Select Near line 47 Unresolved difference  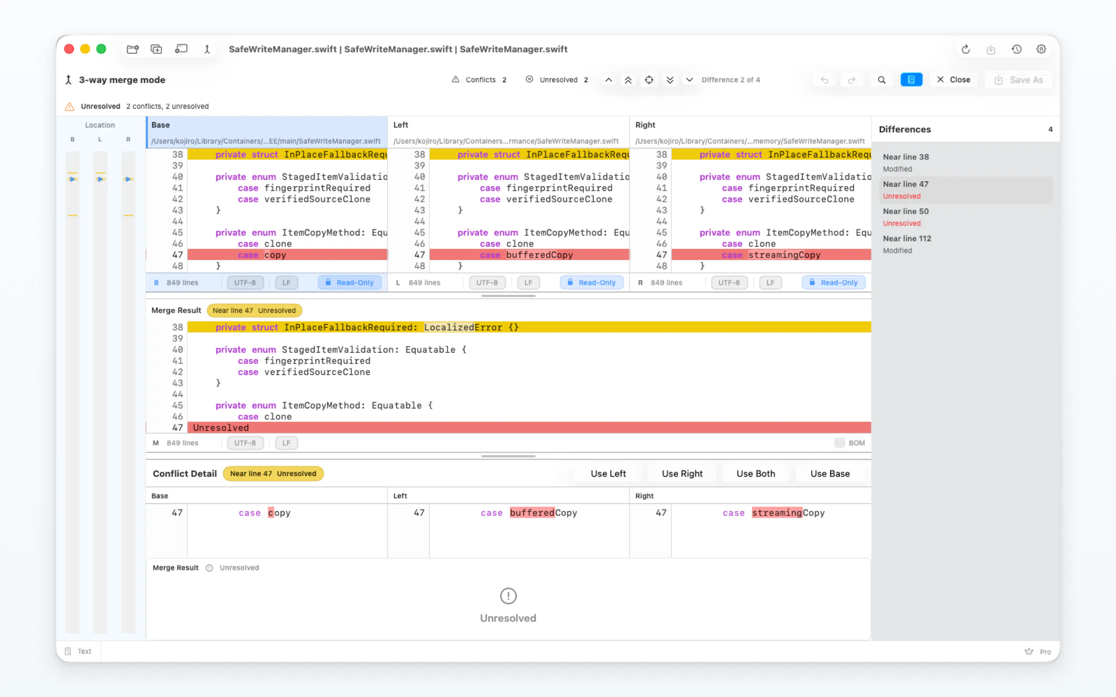pos(966,190)
